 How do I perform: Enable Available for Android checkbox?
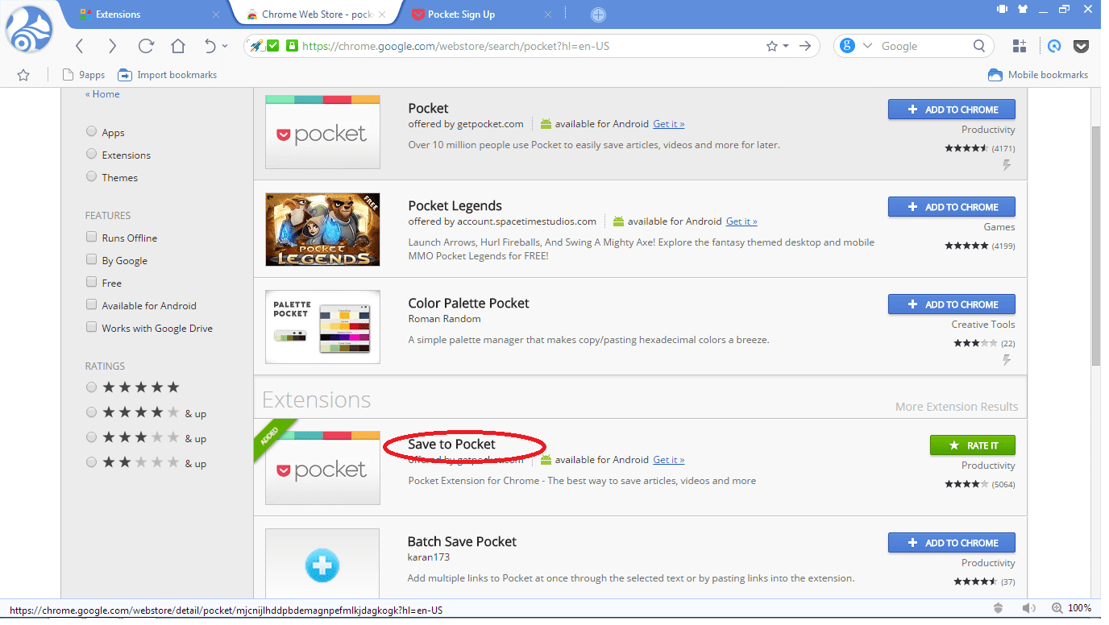coord(91,305)
